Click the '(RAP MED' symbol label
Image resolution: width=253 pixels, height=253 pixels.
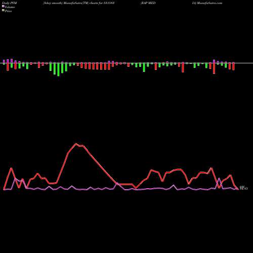click(148, 3)
